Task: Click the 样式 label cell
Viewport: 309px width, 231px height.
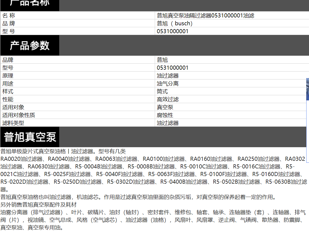Action: click(78, 91)
